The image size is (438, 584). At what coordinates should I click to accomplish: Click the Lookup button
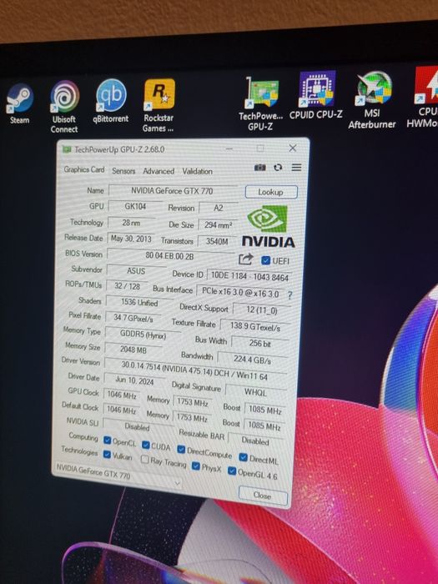click(x=271, y=192)
